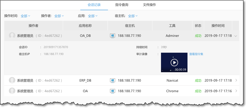This screenshot has height=108, width=246.
Task: Click the user avatar in the Chrome row
Action: point(12,91)
